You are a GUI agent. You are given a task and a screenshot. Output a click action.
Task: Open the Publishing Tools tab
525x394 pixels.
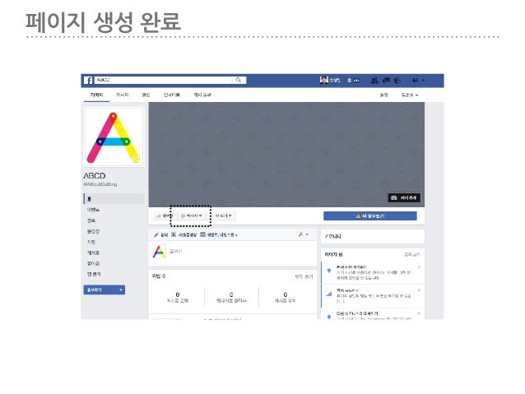point(202,95)
